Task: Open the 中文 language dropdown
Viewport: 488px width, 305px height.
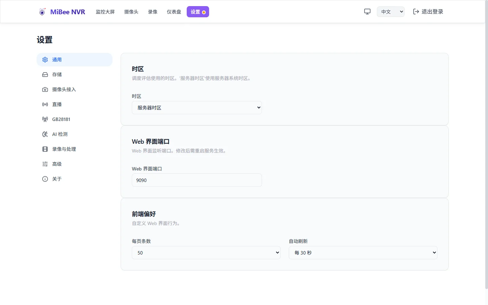Action: pos(391,12)
